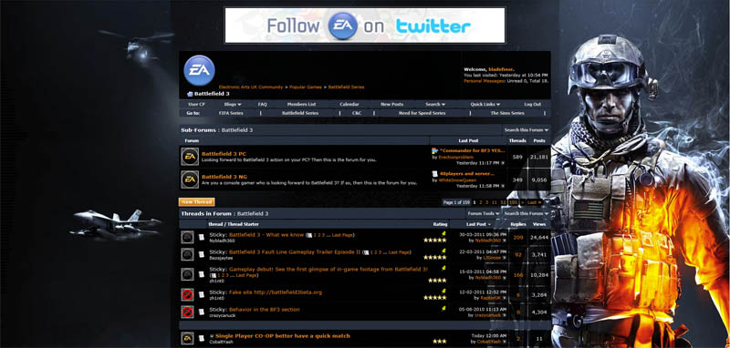Open the Members List
Screen dimensions: 730x348
coord(301,104)
